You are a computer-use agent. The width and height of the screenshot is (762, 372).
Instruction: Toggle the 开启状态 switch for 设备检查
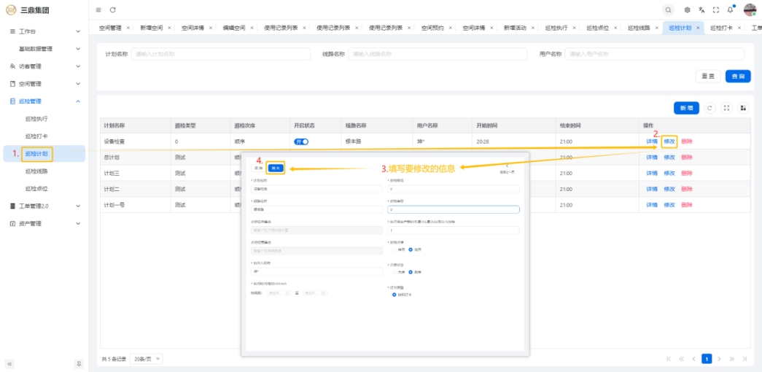coord(301,142)
